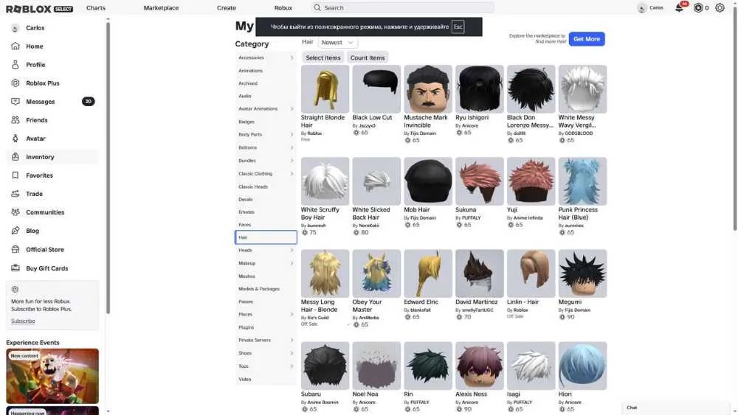
Task: Open the settings gear icon
Action: (x=720, y=8)
